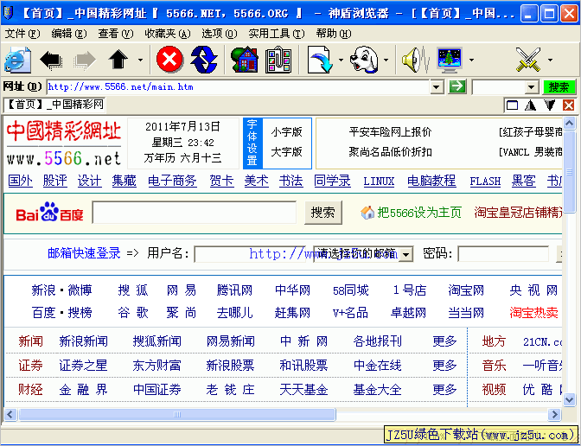Open dropdown arrow beside up arrow
Image resolution: width=581 pixels, height=446 pixels.
pyautogui.click(x=140, y=60)
